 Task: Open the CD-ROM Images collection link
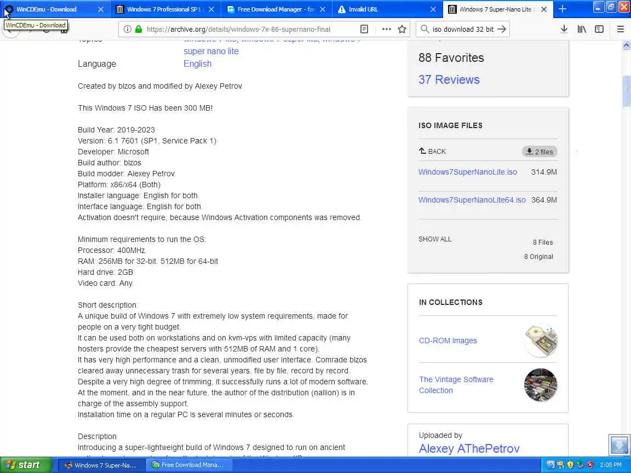(448, 341)
